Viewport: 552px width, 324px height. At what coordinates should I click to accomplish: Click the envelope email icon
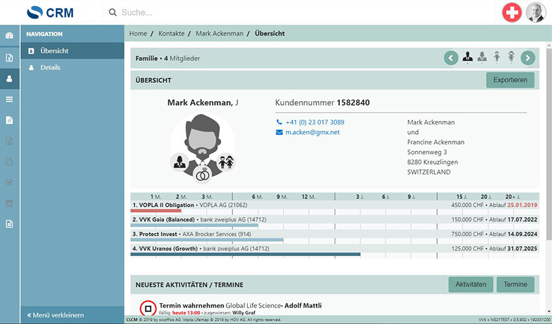click(x=279, y=132)
